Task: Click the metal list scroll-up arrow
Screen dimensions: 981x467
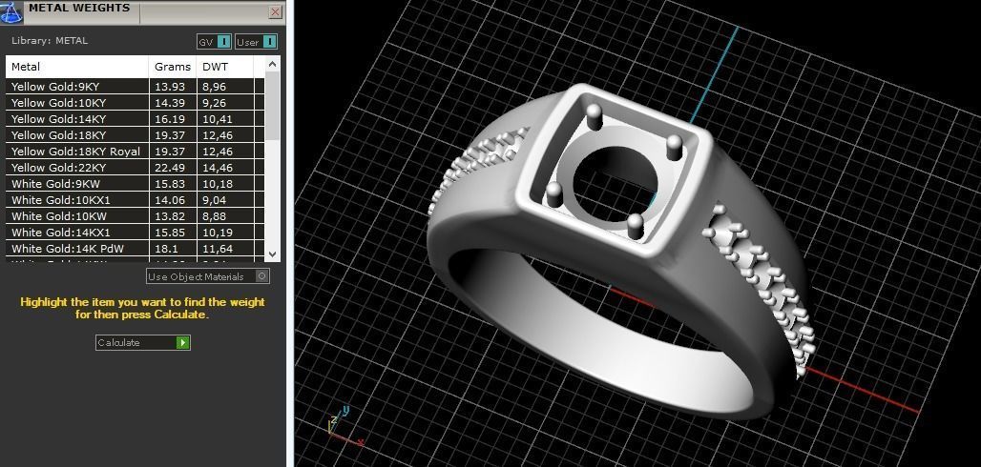Action: (272, 64)
